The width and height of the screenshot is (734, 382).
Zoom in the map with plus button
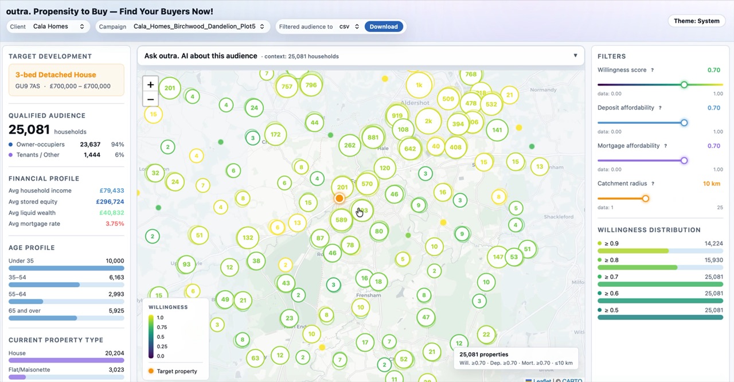(x=150, y=84)
